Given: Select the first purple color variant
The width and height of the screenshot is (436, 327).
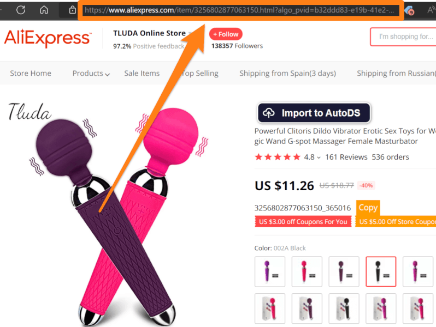Looking at the screenshot, I should pyautogui.click(x=270, y=271).
